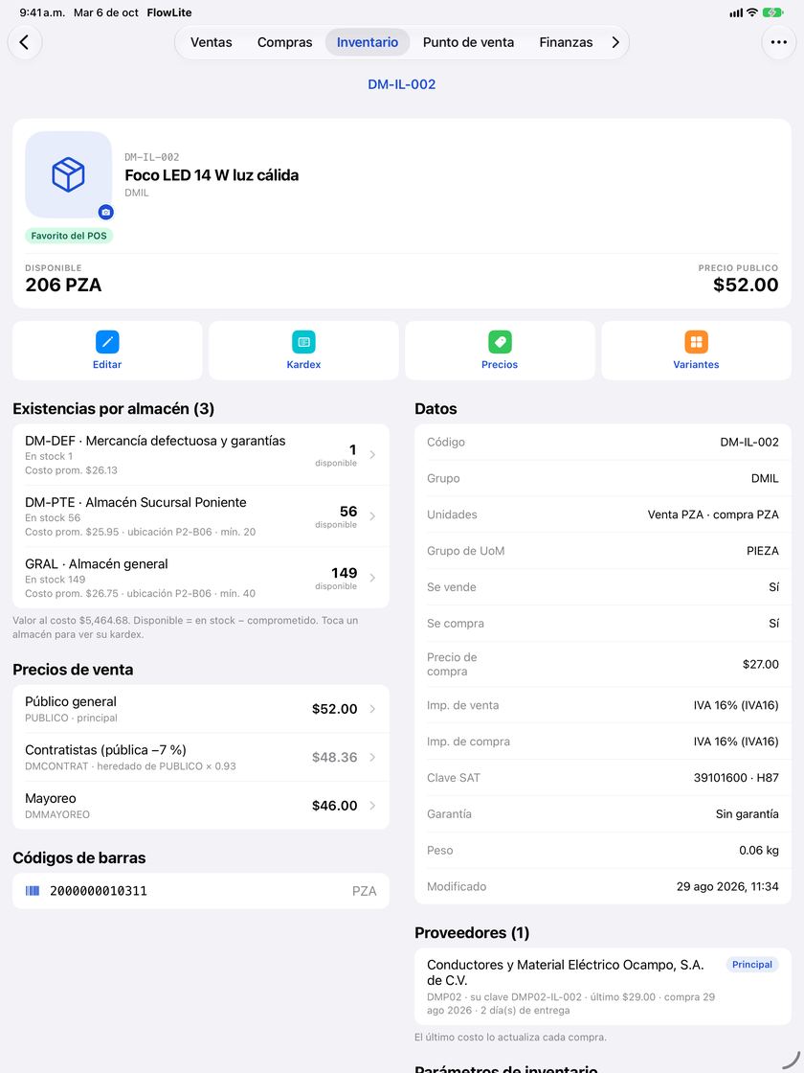Tap the back arrow button
This screenshot has width=804, height=1073.
click(x=25, y=42)
